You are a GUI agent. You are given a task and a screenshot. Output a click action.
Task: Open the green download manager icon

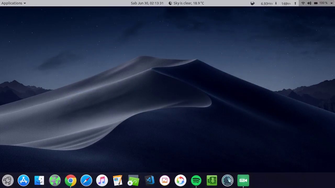click(x=212, y=180)
